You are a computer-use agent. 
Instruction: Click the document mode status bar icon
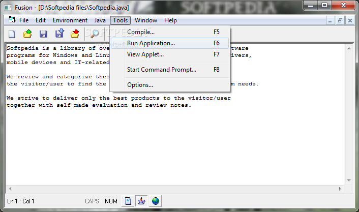128,201
